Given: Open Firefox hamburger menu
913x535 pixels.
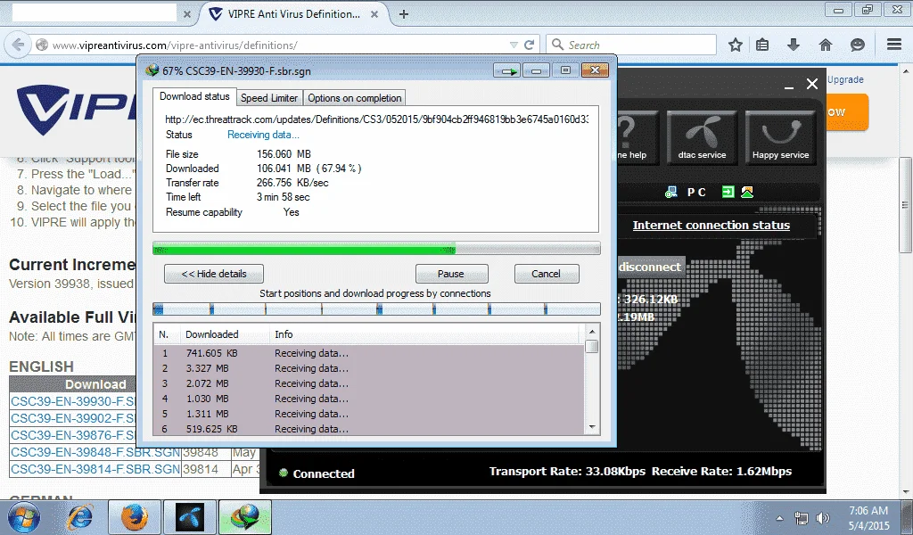Looking at the screenshot, I should [x=894, y=45].
